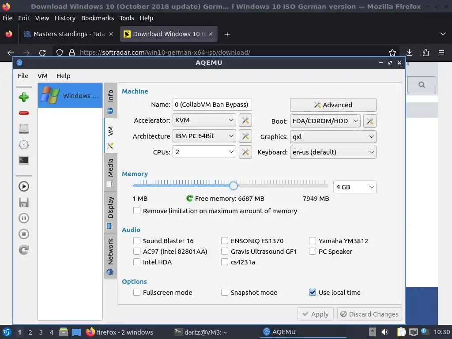Open the CPUs count dropdown
The image size is (452, 339).
[x=204, y=152]
